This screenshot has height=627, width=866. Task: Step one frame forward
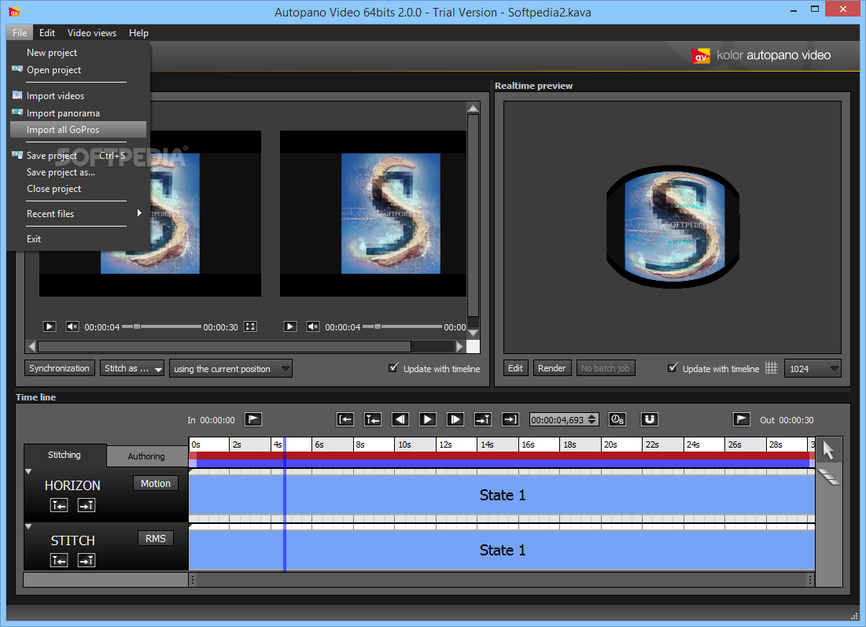[455, 419]
